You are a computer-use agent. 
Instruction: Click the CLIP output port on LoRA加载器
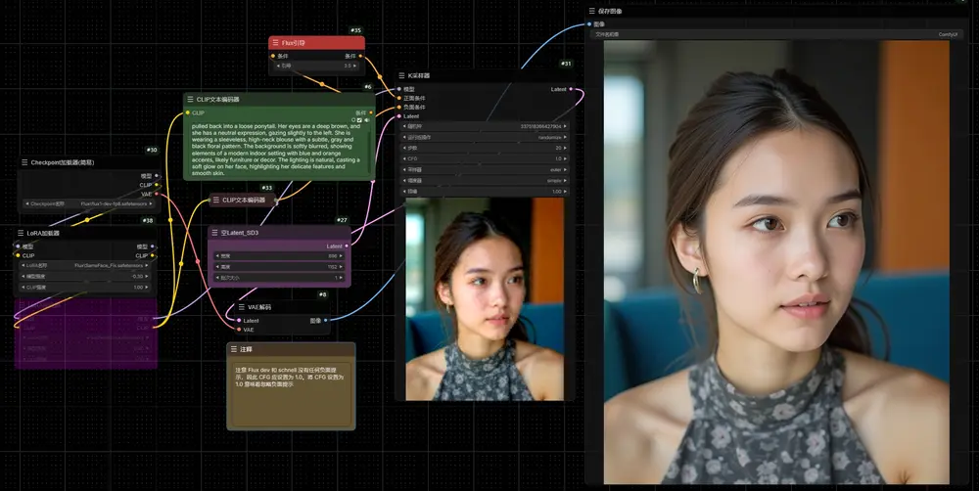click(x=153, y=255)
